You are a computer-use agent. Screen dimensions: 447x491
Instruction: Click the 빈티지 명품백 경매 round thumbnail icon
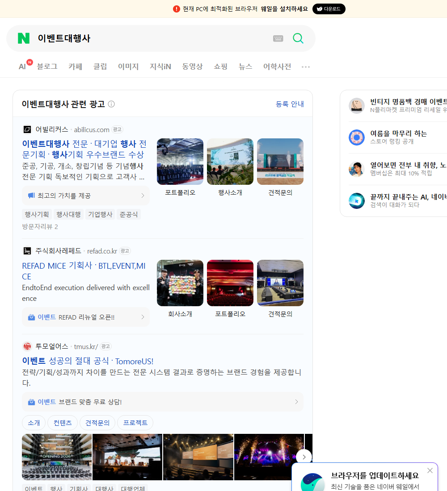click(x=357, y=105)
